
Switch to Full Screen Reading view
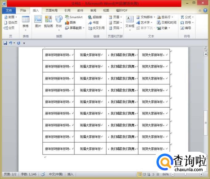pos(144,174)
